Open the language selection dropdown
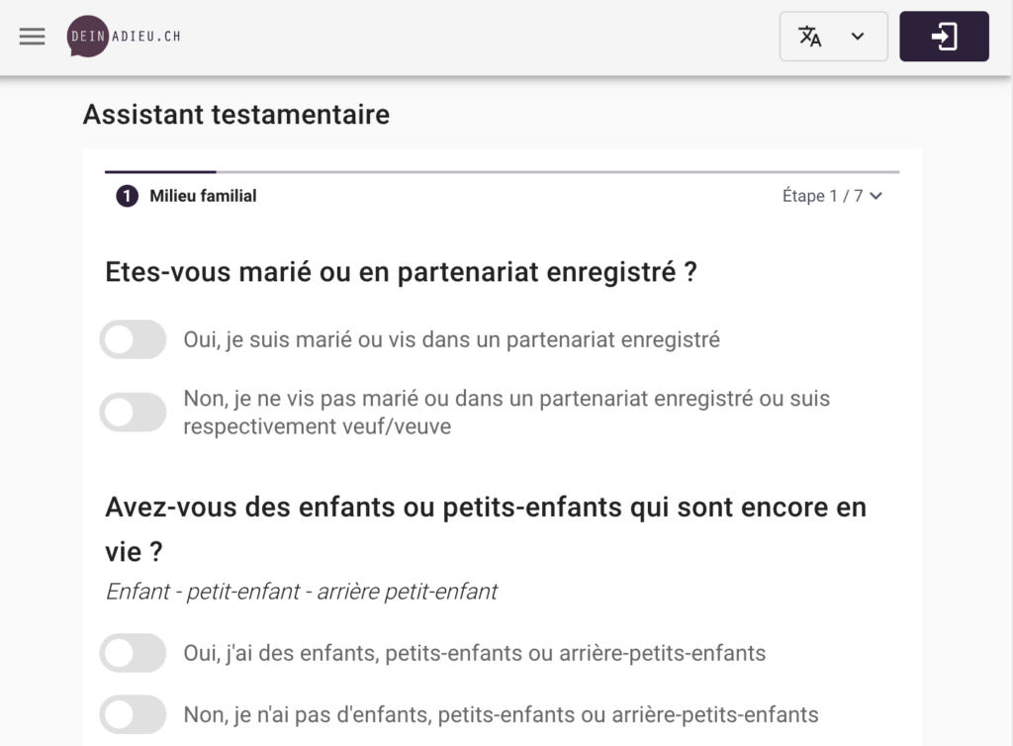The width and height of the screenshot is (1013, 746). coord(834,37)
